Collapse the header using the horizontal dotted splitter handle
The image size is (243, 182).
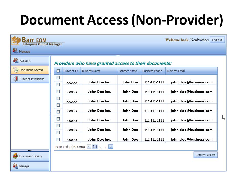click(x=118, y=55)
